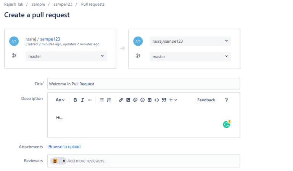Open sample project breadcrumb
293x171 pixels.
click(38, 4)
